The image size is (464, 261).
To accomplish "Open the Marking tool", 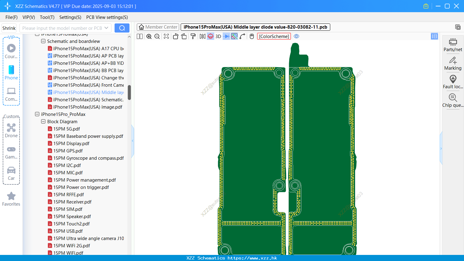I will (x=453, y=63).
